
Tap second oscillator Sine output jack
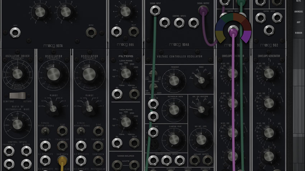tap(98, 131)
